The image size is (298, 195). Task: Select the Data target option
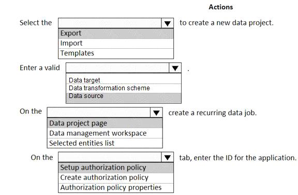[124, 80]
